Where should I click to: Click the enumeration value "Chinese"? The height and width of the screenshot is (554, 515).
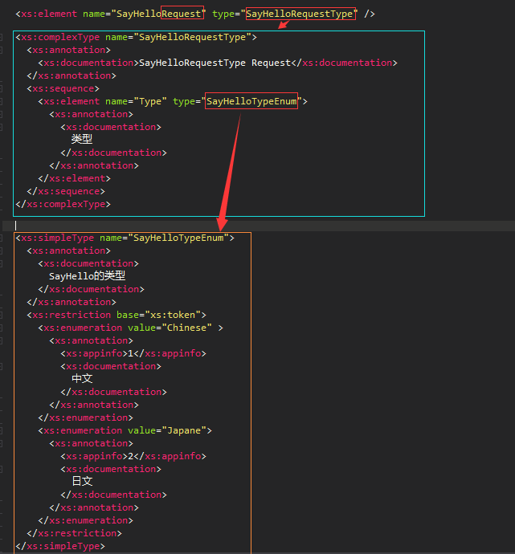tap(186, 328)
